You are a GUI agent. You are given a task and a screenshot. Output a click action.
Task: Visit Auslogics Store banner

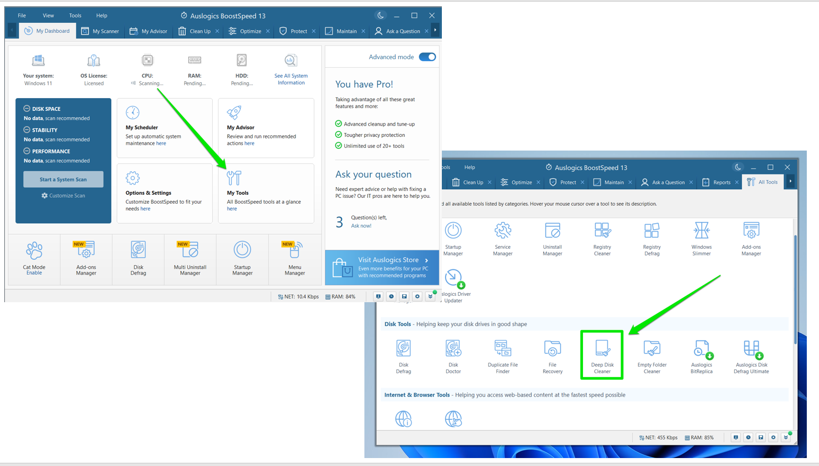pyautogui.click(x=382, y=267)
